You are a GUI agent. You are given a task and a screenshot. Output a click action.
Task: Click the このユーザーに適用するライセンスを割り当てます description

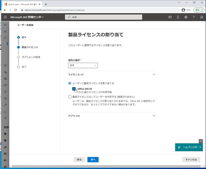(x=96, y=45)
